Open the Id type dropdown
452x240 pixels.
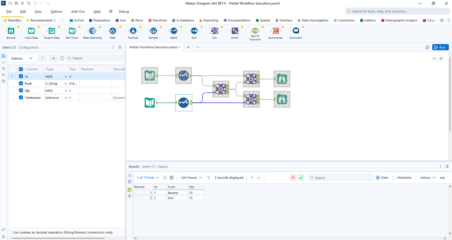(66, 77)
